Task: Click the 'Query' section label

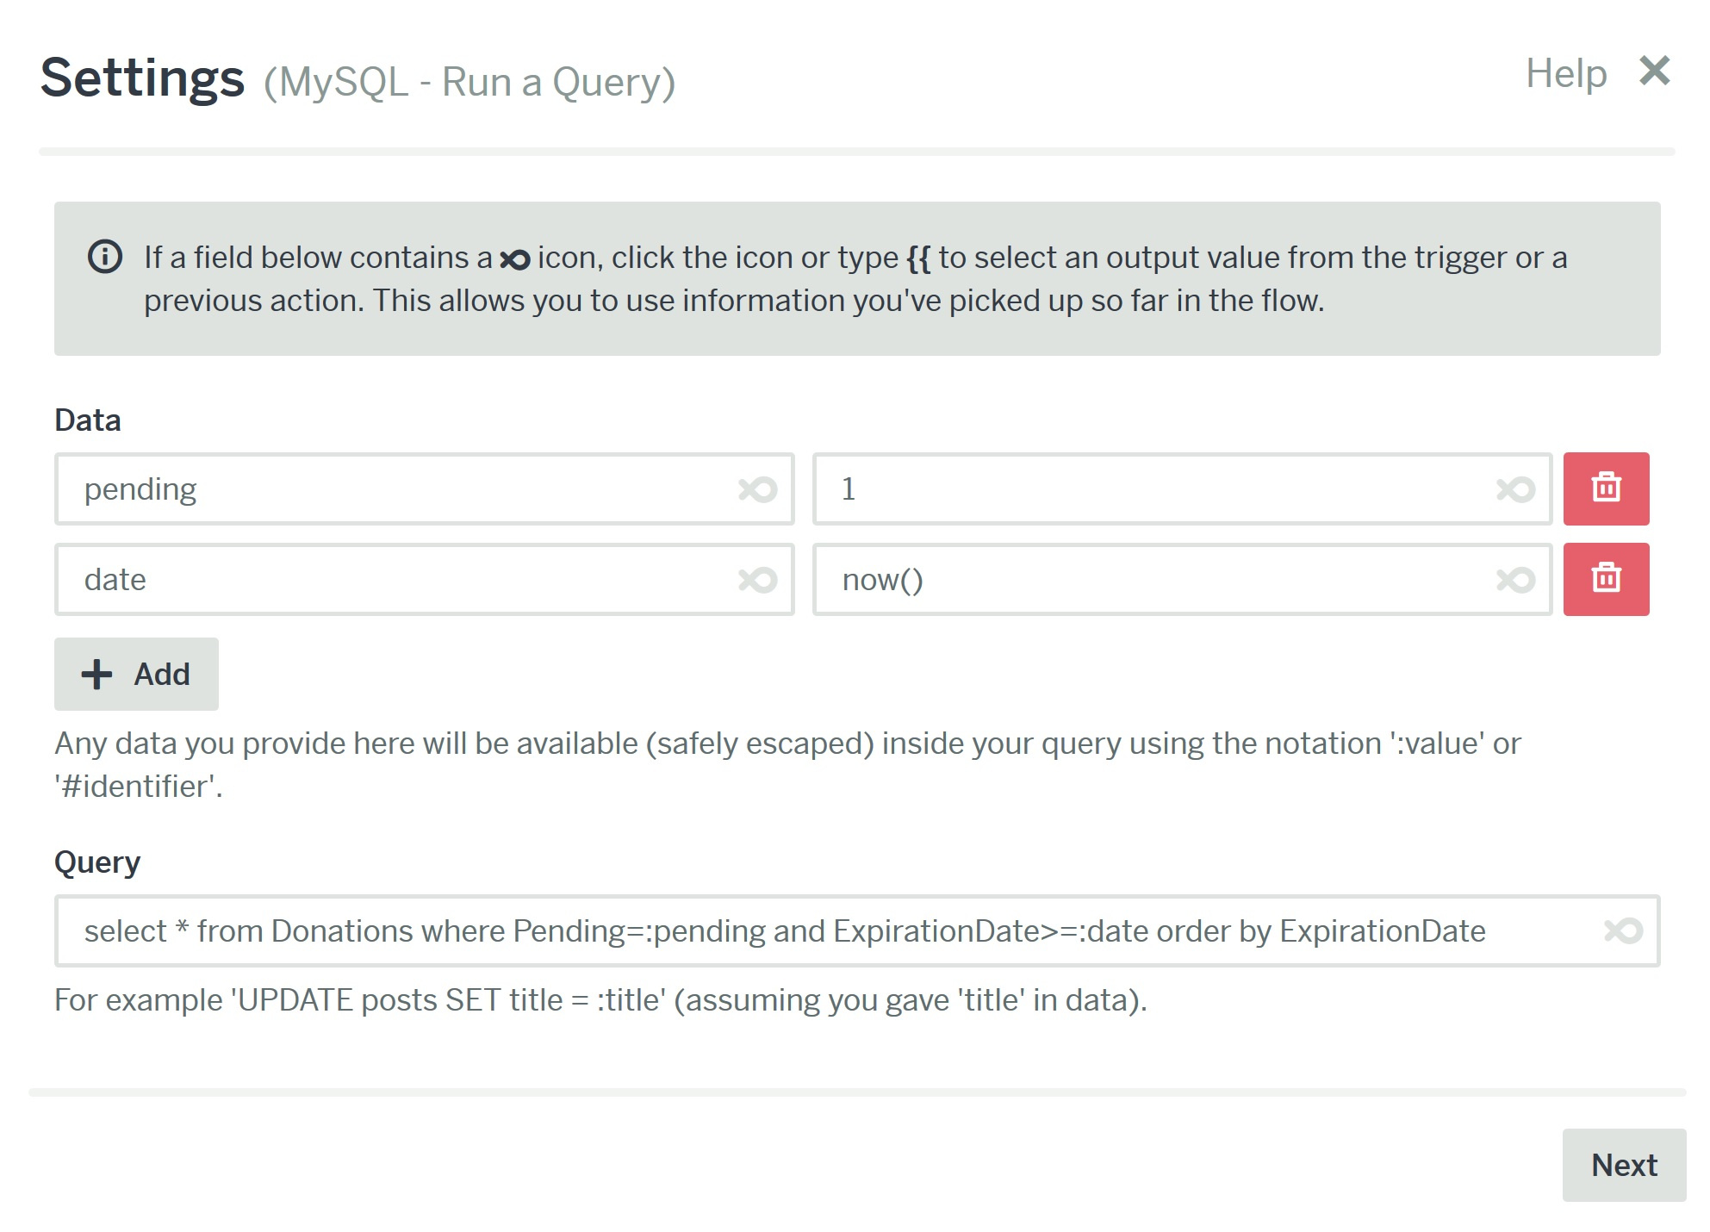Action: point(97,862)
